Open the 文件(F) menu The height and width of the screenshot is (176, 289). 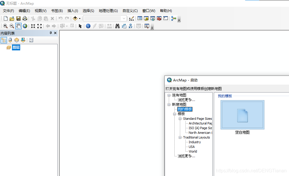click(8, 11)
